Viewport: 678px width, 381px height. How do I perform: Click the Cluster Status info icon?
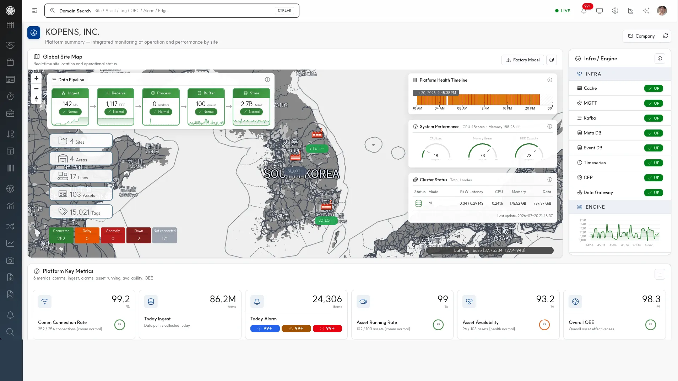click(550, 180)
